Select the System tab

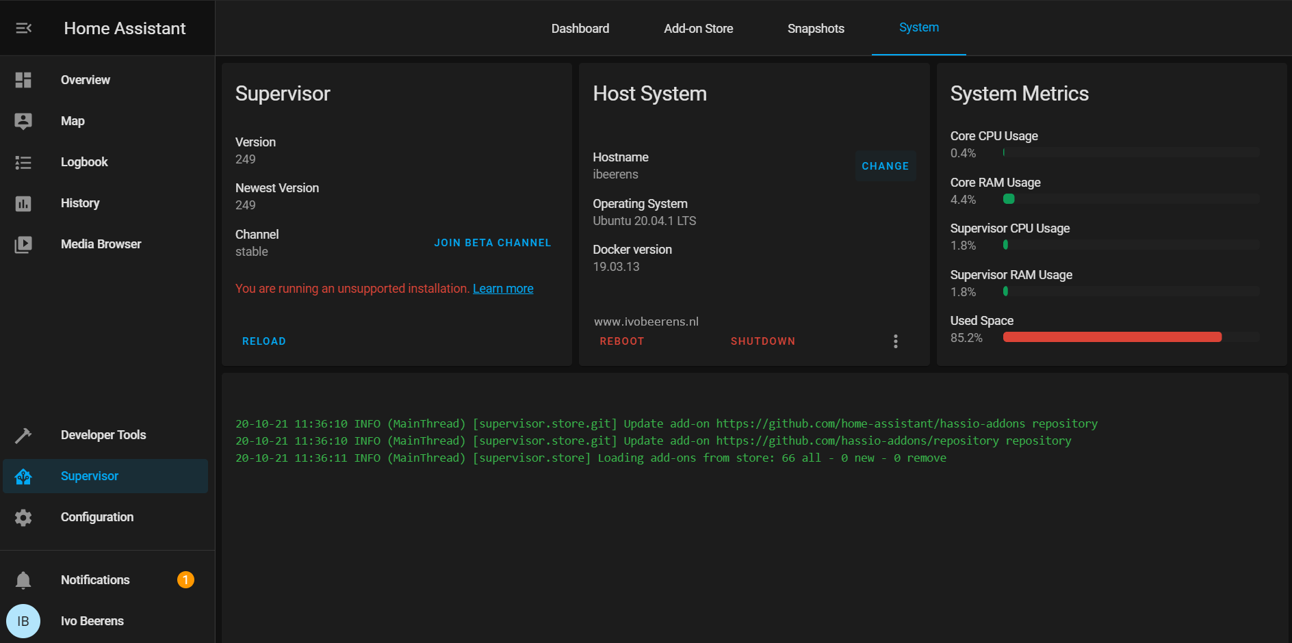click(x=918, y=27)
